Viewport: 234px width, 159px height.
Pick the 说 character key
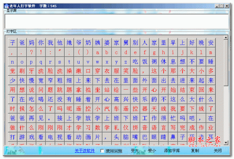pyautogui.click(x=32, y=90)
